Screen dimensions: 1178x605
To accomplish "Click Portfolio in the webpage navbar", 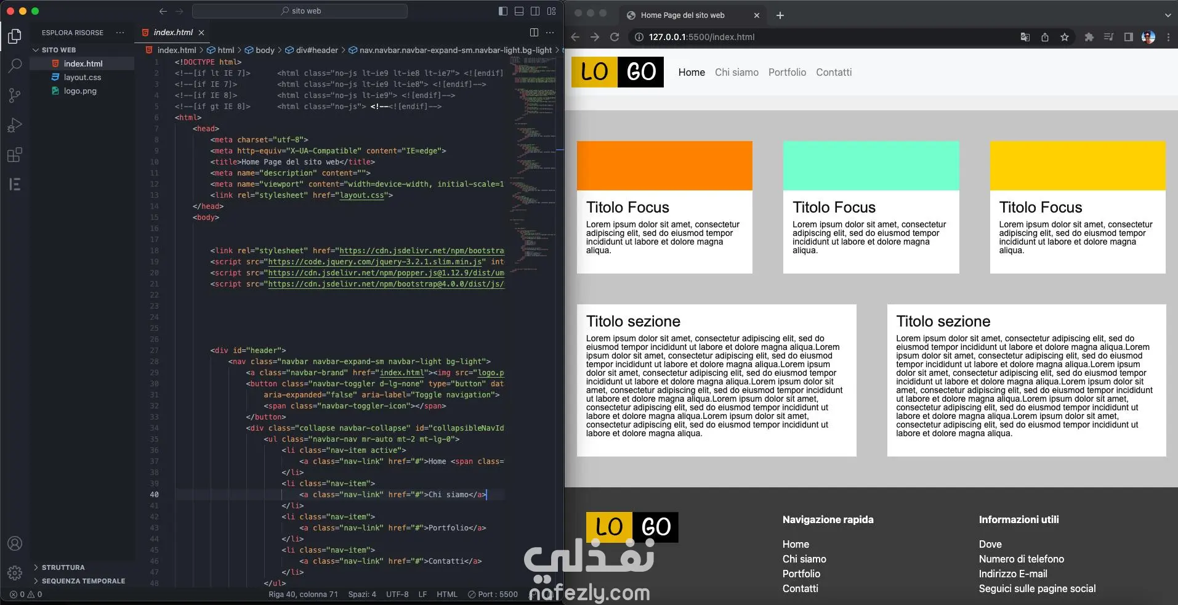I will pos(787,72).
